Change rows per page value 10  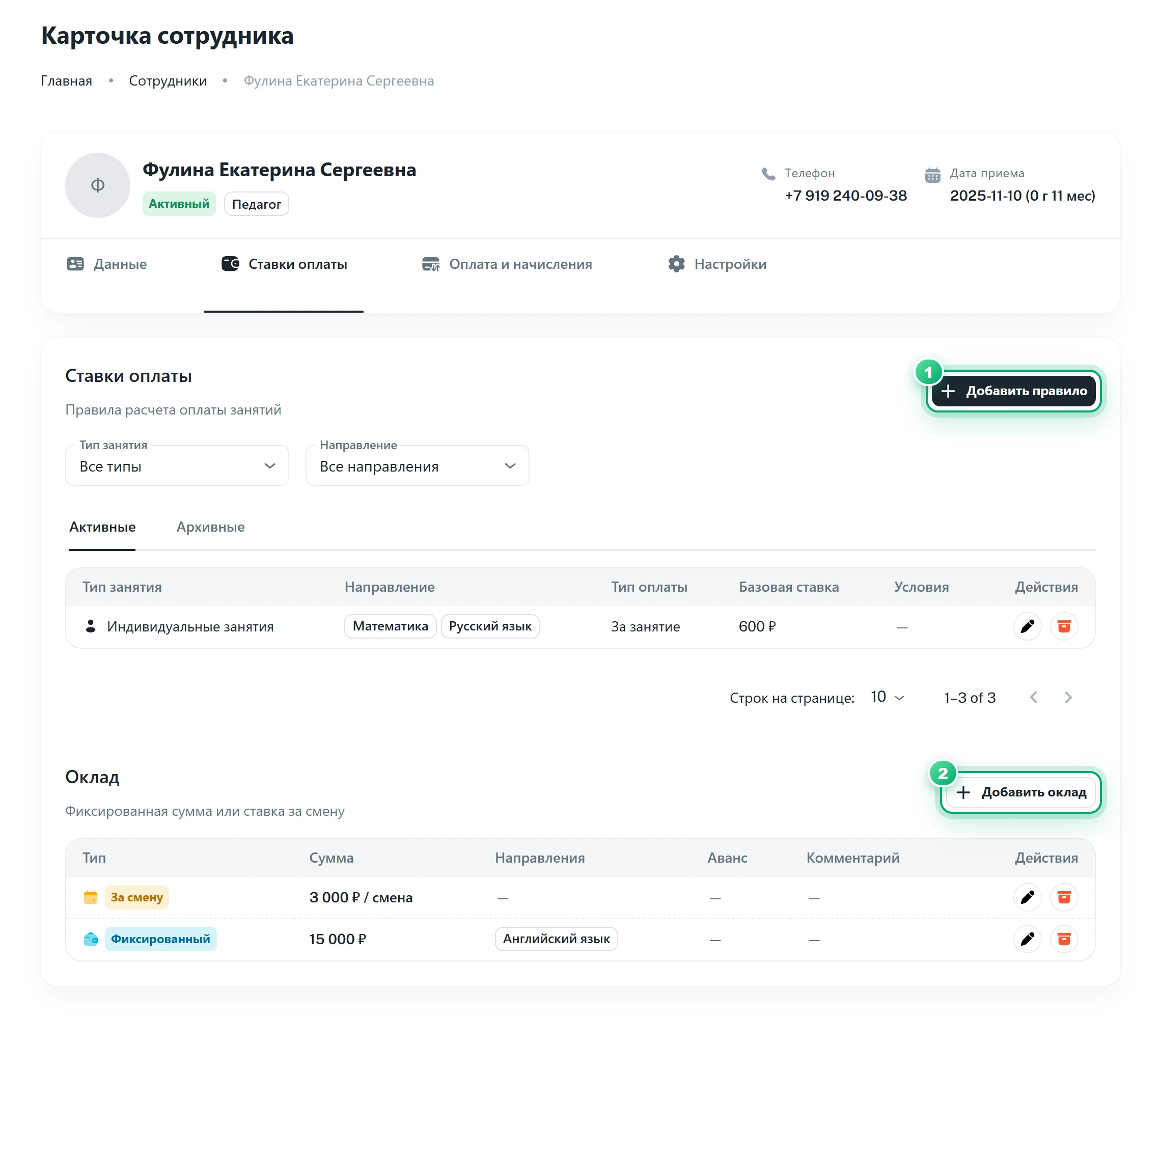tap(887, 697)
